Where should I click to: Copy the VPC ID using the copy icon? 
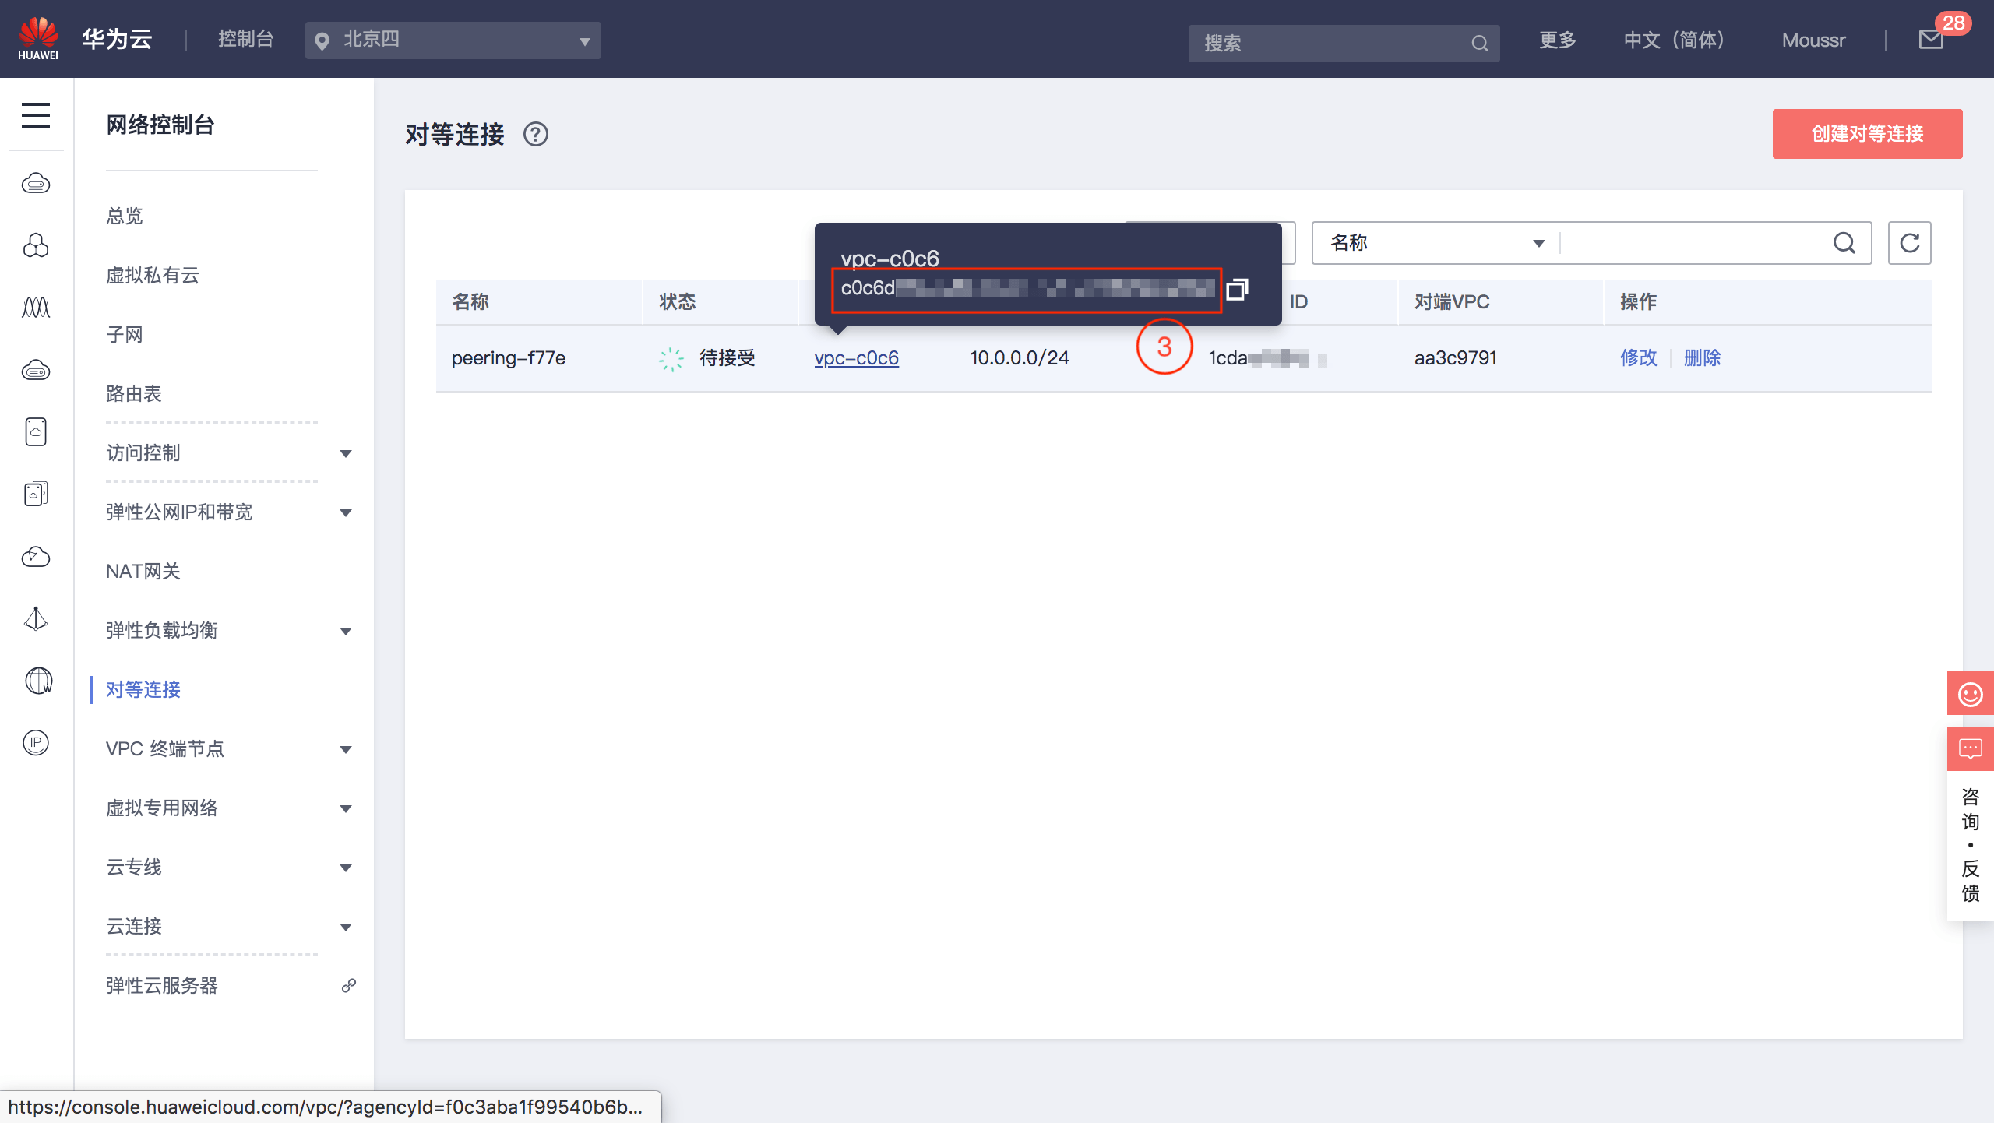click(1238, 289)
